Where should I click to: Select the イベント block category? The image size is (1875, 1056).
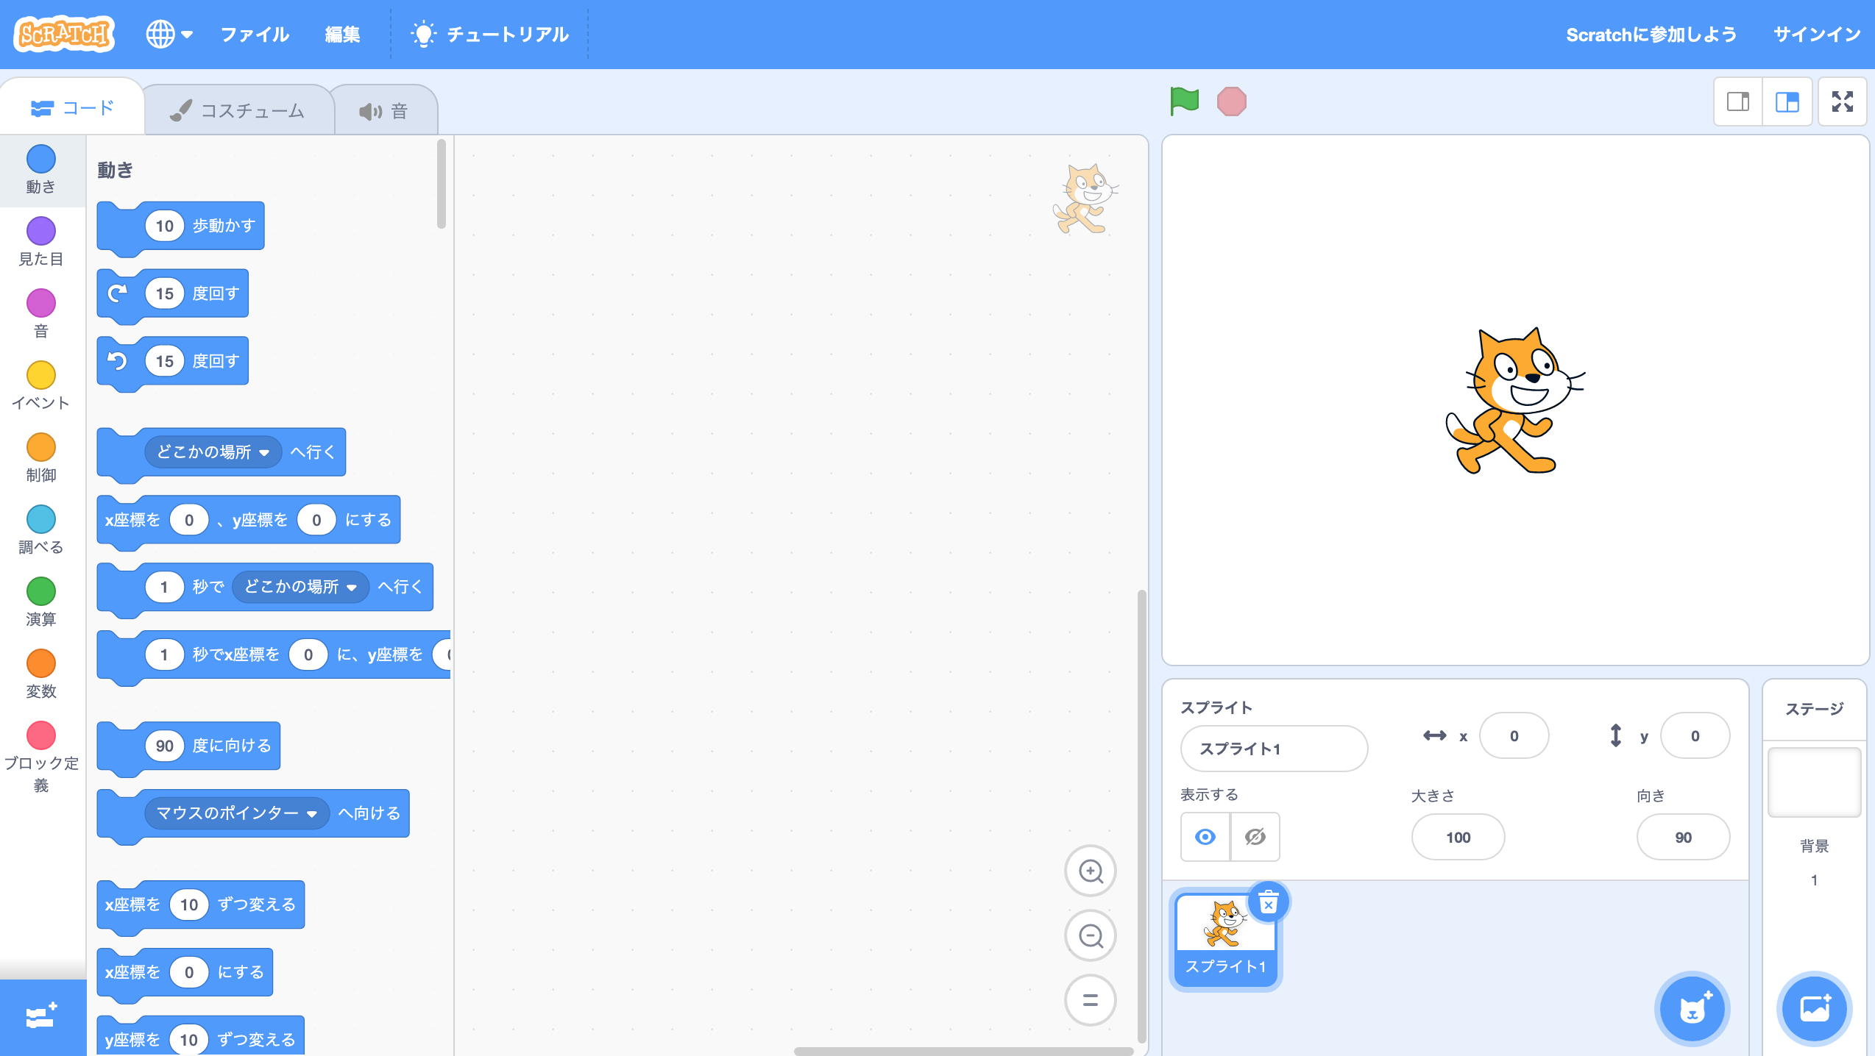(x=41, y=386)
